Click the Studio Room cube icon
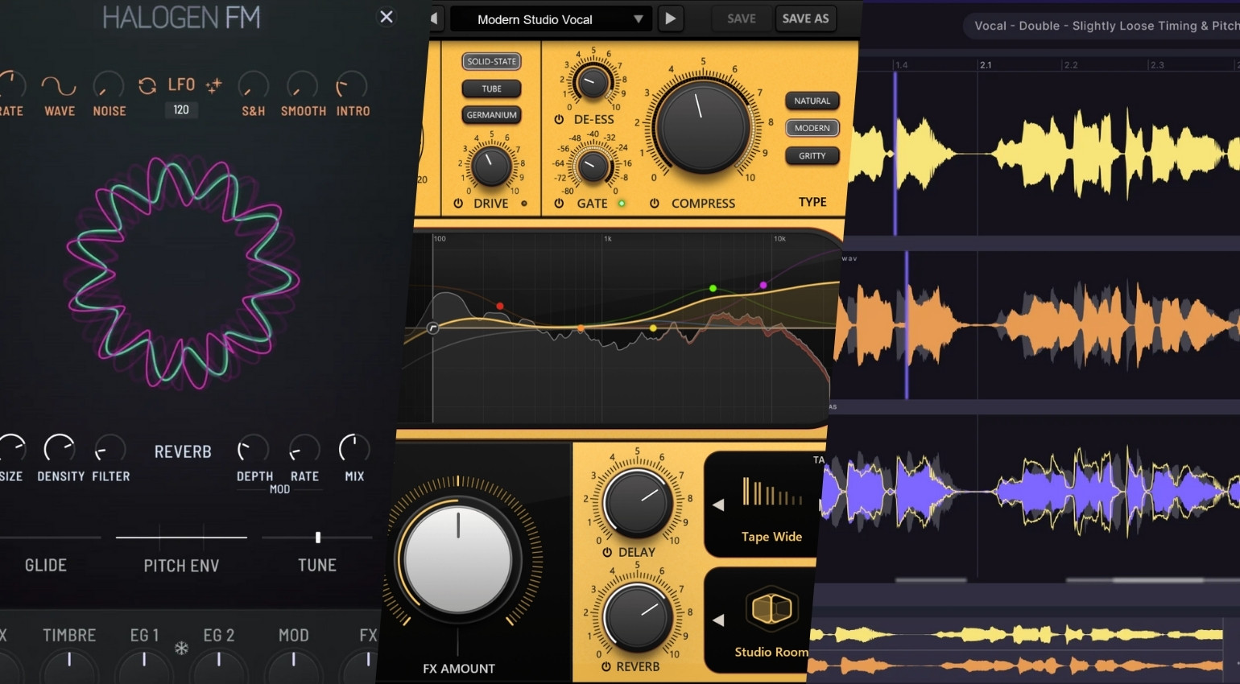This screenshot has height=684, width=1240. pos(771,608)
